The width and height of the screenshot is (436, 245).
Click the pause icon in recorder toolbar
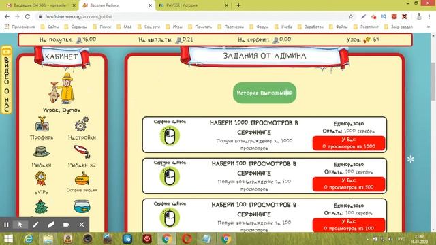tap(6, 225)
